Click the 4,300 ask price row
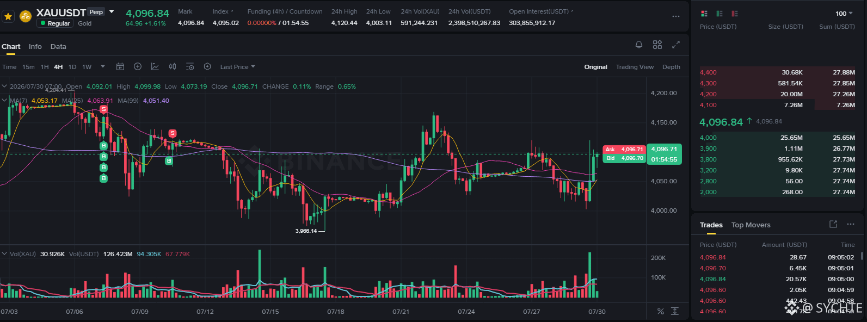The height and width of the screenshot is (322, 867). [x=777, y=83]
